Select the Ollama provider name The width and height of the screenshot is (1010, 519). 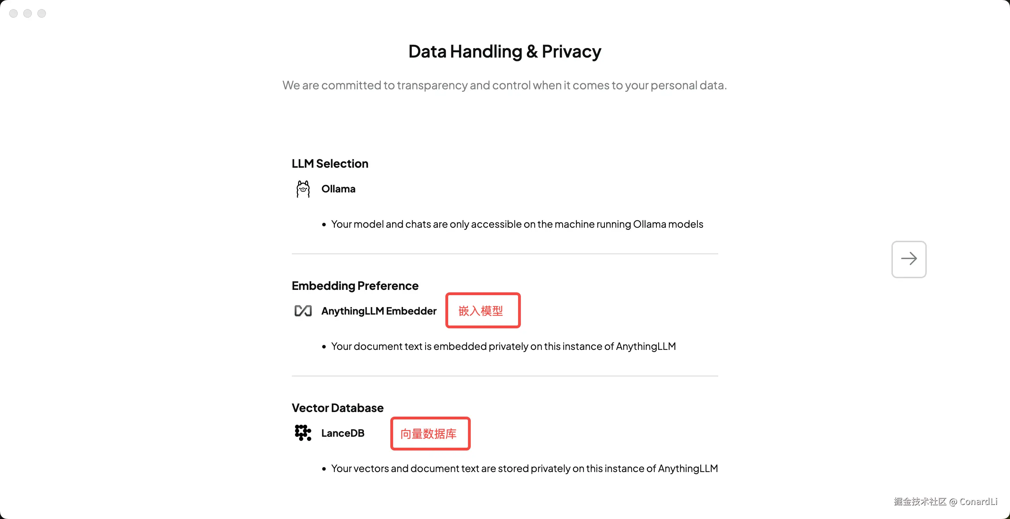point(338,189)
